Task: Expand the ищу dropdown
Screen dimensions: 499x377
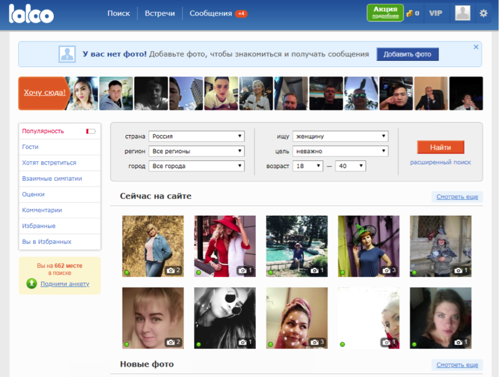Action: [340, 136]
